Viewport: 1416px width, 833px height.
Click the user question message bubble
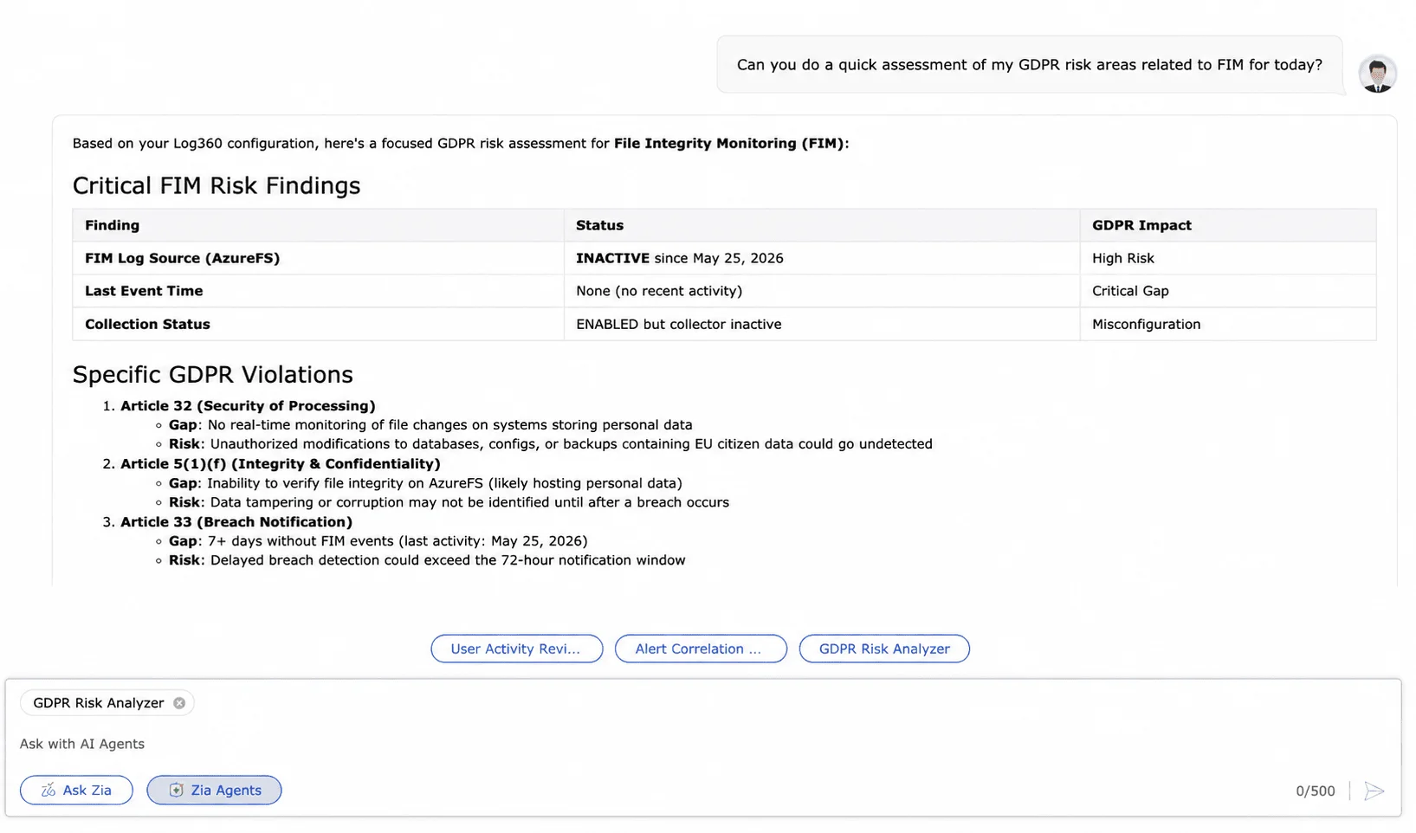1029,65
